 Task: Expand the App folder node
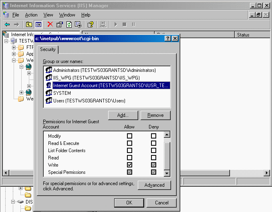click(x=14, y=54)
